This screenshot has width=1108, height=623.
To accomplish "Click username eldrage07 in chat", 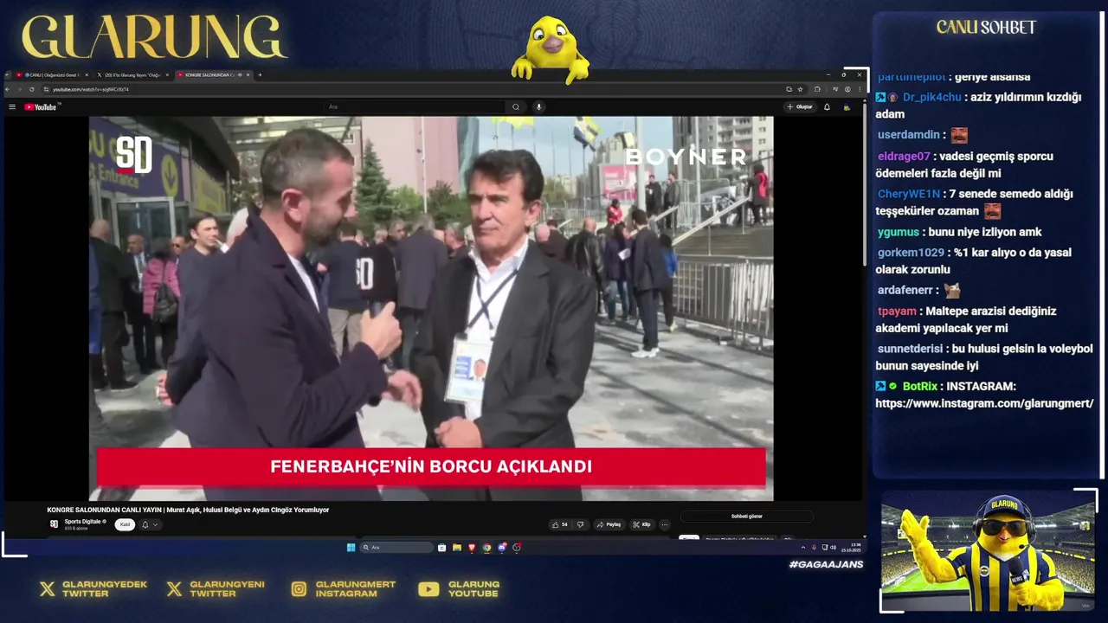I will (904, 157).
